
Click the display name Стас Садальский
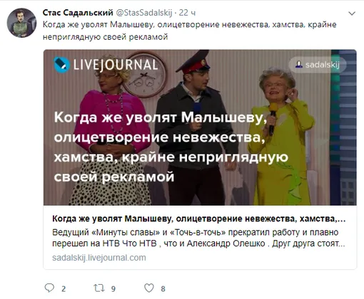click(78, 13)
